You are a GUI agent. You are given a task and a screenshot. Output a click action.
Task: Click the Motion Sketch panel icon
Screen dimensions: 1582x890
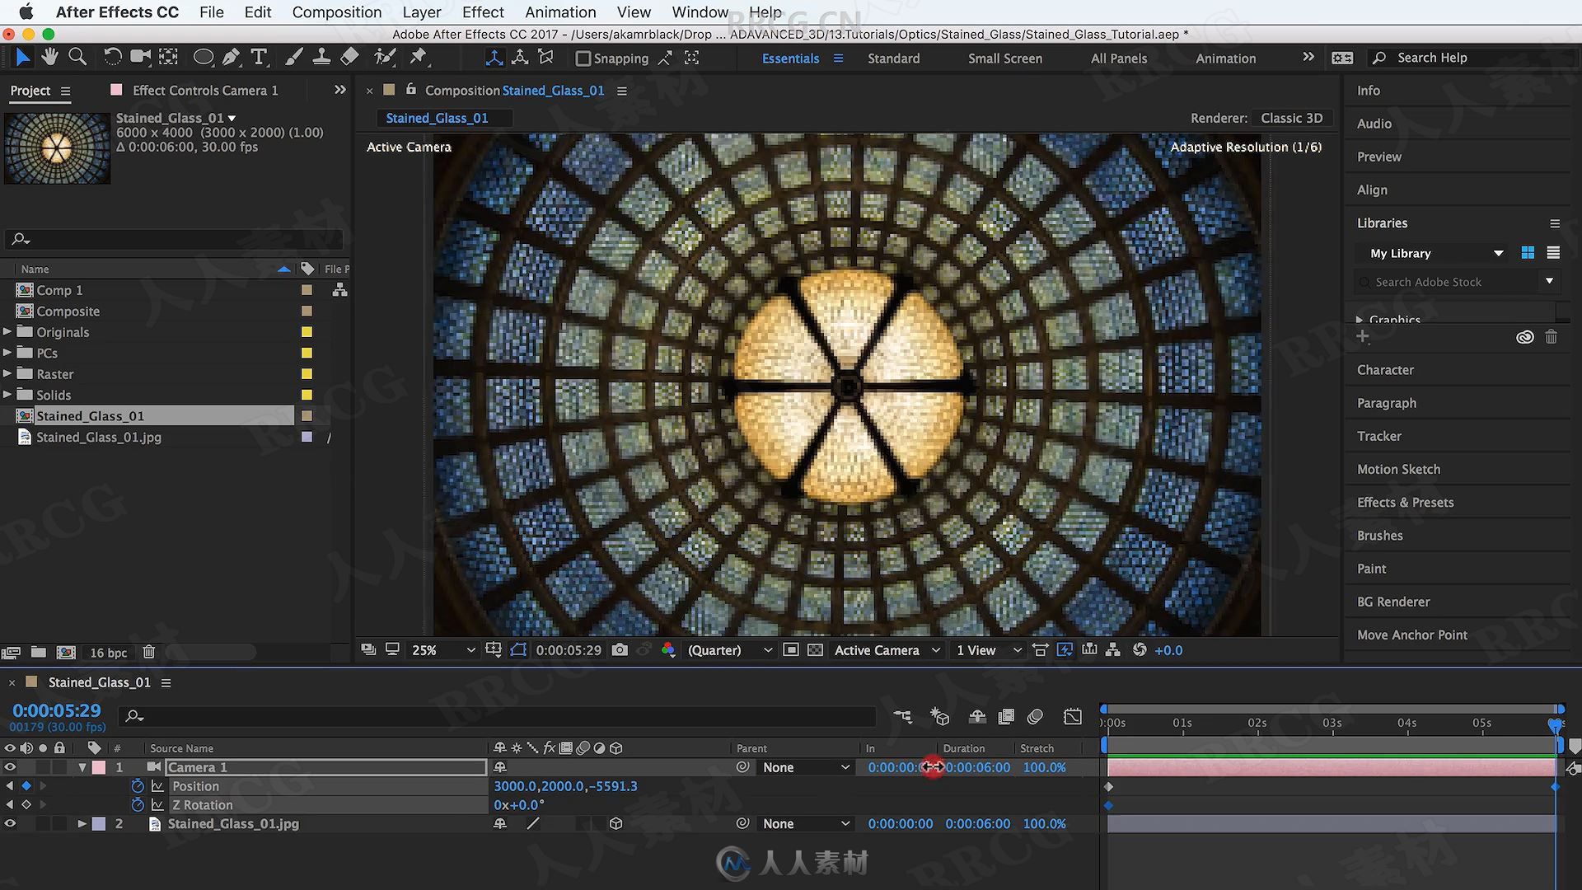tap(1398, 468)
